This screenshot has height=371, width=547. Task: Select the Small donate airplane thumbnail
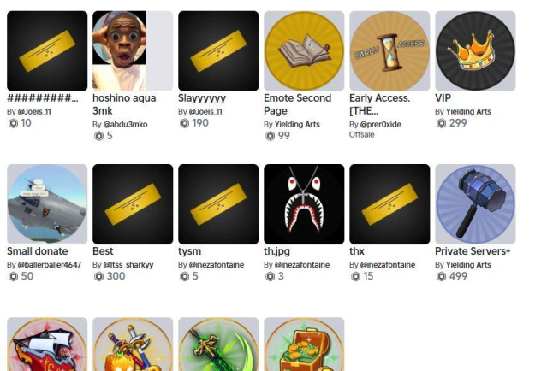point(47,204)
